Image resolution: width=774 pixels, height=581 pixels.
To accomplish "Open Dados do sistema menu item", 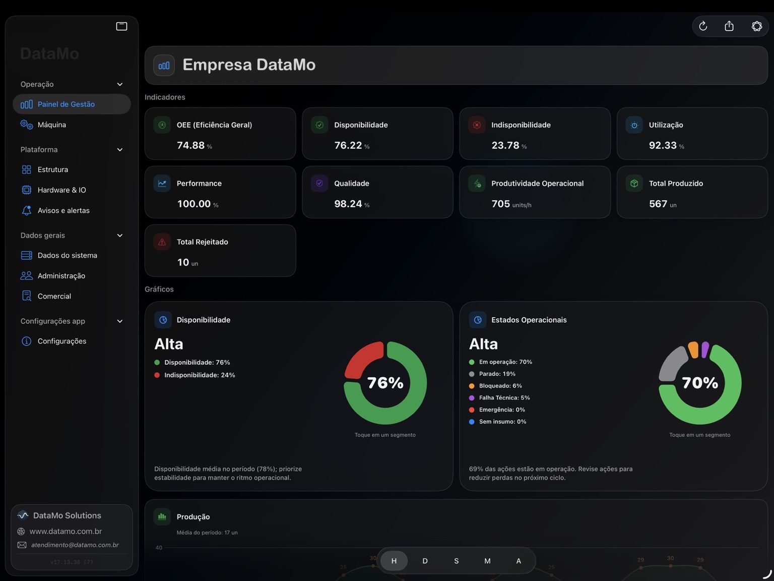I will 67,255.
